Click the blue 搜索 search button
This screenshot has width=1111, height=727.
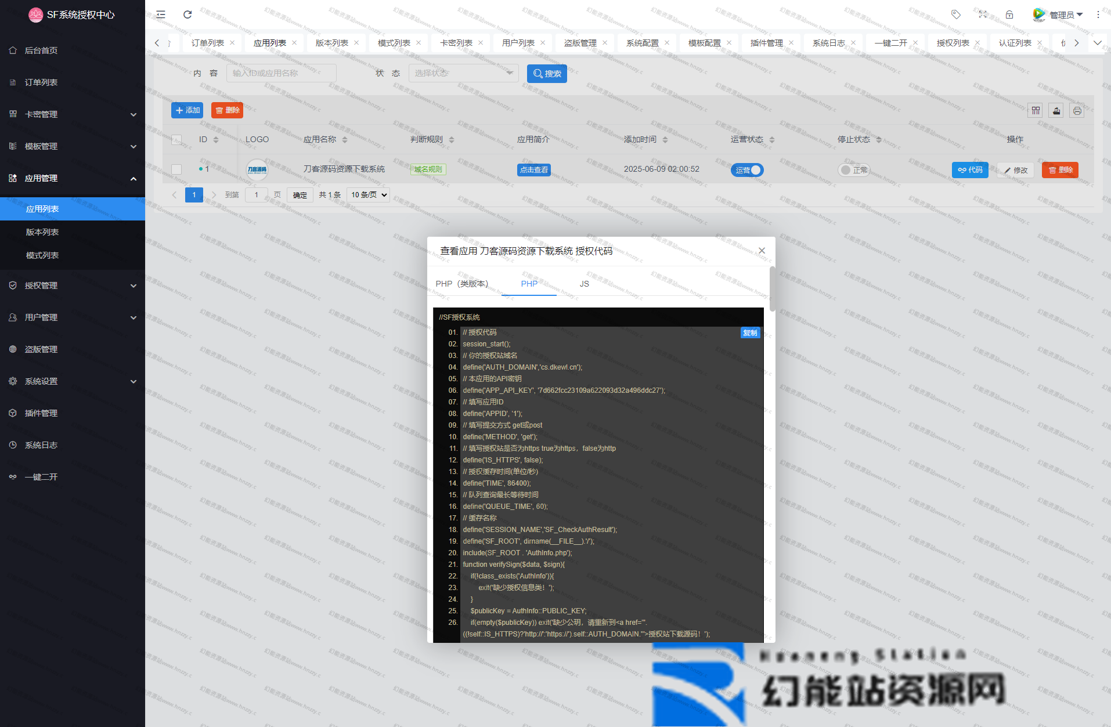point(547,74)
